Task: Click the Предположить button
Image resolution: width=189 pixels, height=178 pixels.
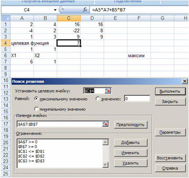Action: [130, 125]
